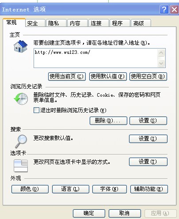The width and height of the screenshot is (179, 219).
Task: Switch to the 安全 tab
Action: (35, 23)
